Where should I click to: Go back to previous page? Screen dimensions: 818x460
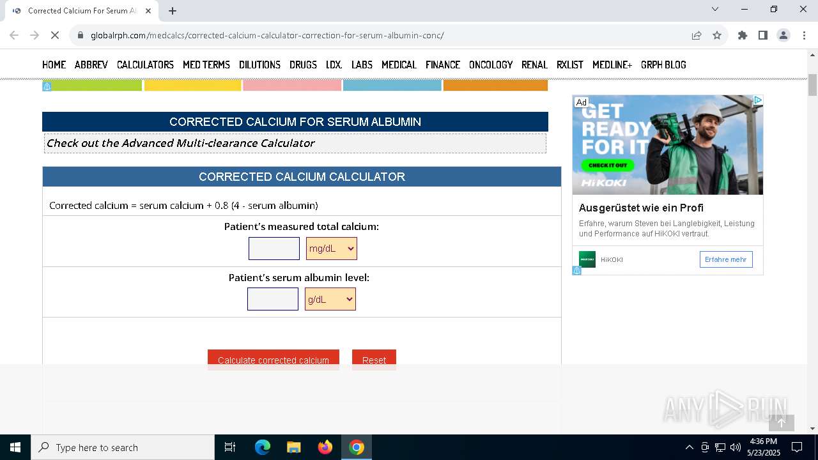[x=14, y=35]
